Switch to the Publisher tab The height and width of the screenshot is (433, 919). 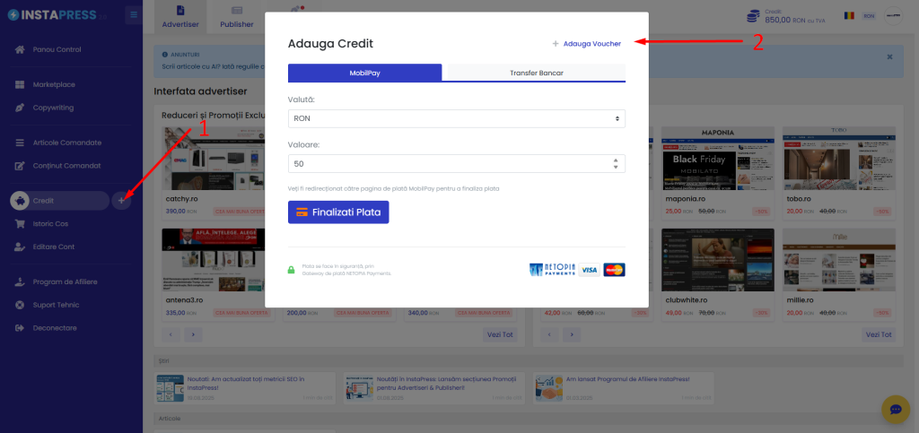tap(237, 17)
